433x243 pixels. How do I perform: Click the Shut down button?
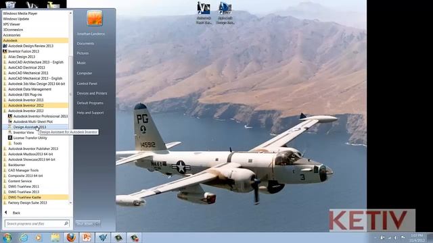click(x=85, y=223)
